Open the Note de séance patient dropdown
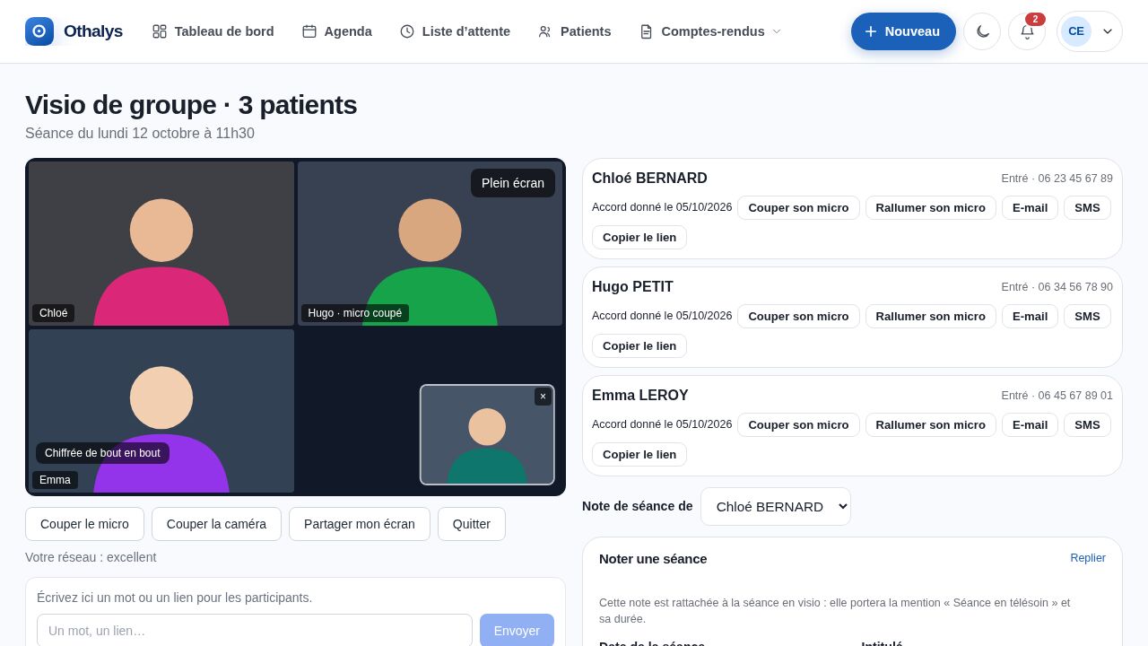 coord(776,506)
